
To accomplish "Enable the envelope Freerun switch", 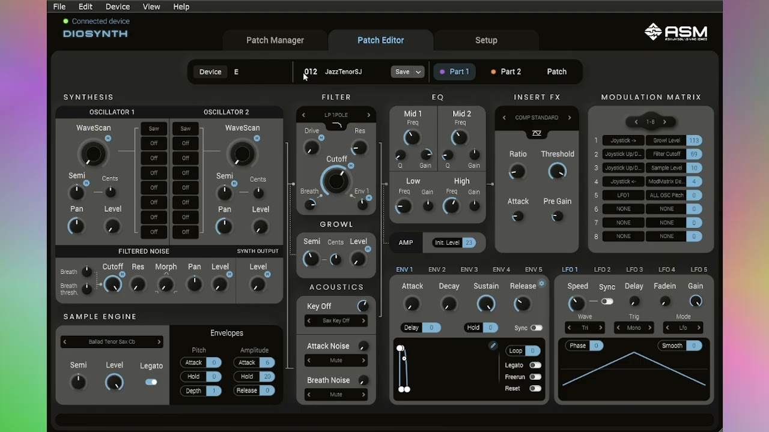I will point(535,377).
